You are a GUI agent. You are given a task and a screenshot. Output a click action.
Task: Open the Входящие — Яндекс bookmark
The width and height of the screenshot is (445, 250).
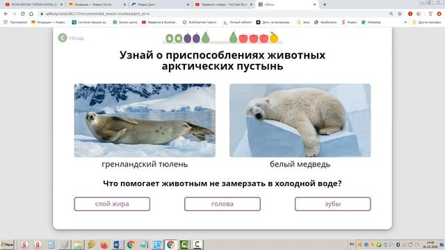coord(49,22)
